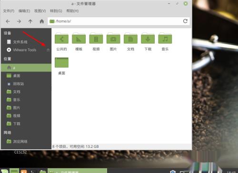Click status bar text '8 个项目, 可用空间: 13.2 GB'
Viewport: 238px width, 173px height.
pyautogui.click(x=76, y=146)
